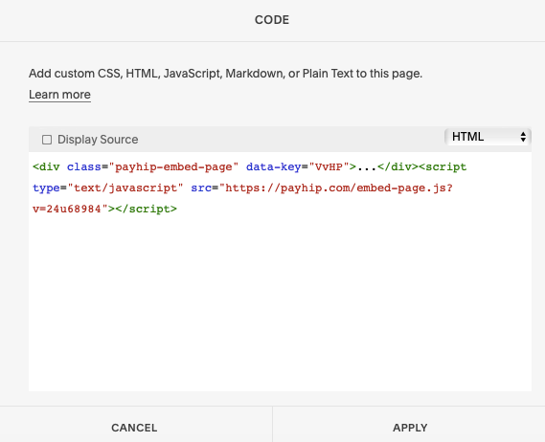Click the closing </script> tag

[147, 209]
